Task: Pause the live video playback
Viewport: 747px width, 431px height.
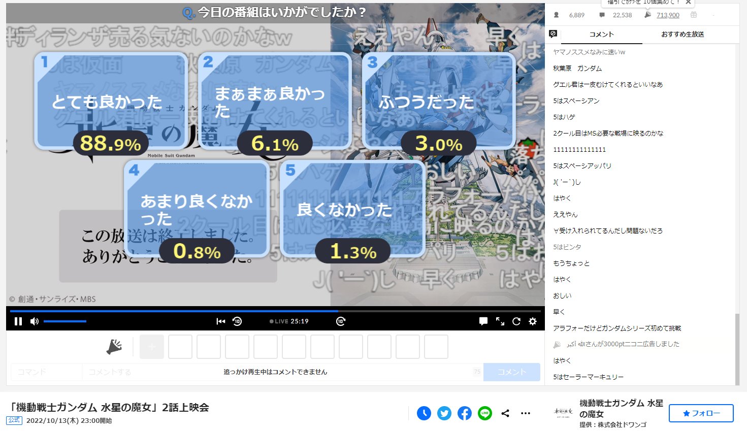Action: 18,321
